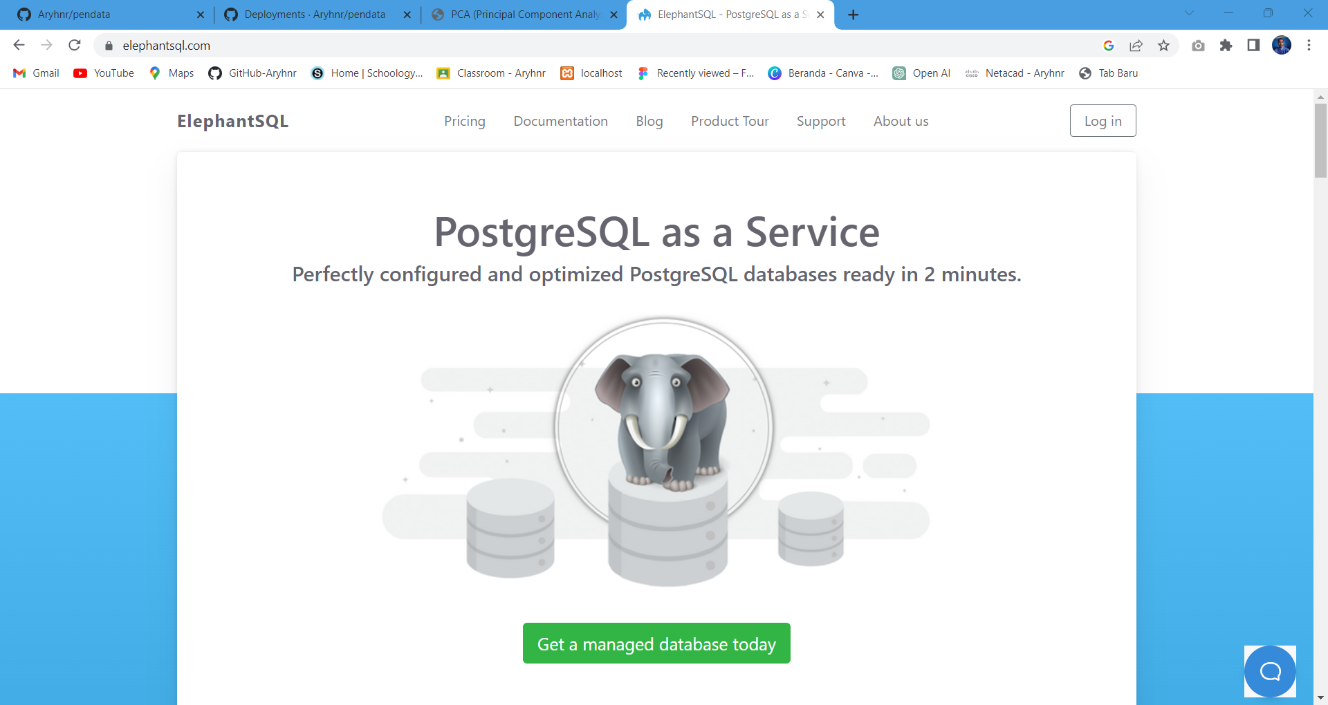Click the page vertical scrollbar thumb
The image size is (1328, 705).
(x=1320, y=140)
